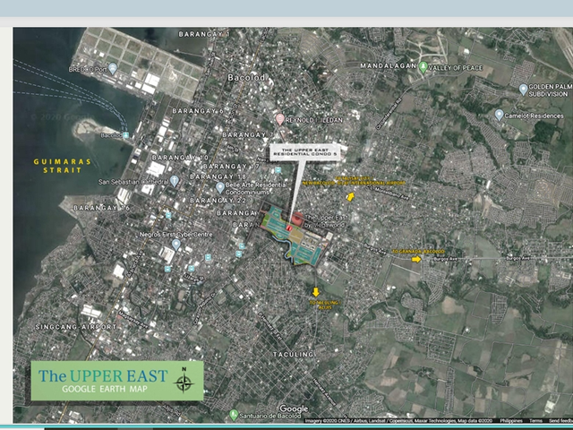This screenshot has height=430, width=573.
Task: Open the Belle Arte Residential Condominiums pin
Action: [219, 187]
